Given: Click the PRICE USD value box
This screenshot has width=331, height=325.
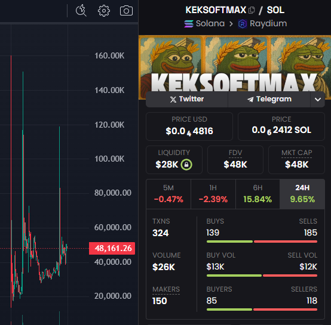Looking at the screenshot, I should tap(189, 126).
